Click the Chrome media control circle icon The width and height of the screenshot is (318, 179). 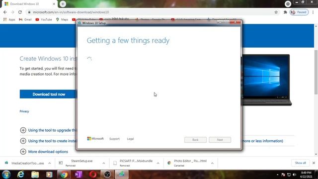pyautogui.click(x=288, y=3)
